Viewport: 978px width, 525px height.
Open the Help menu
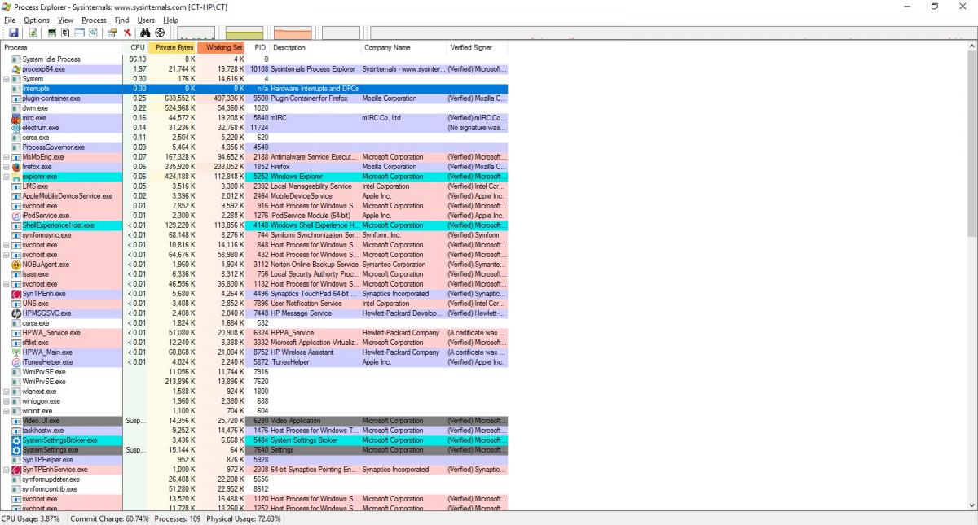point(170,20)
